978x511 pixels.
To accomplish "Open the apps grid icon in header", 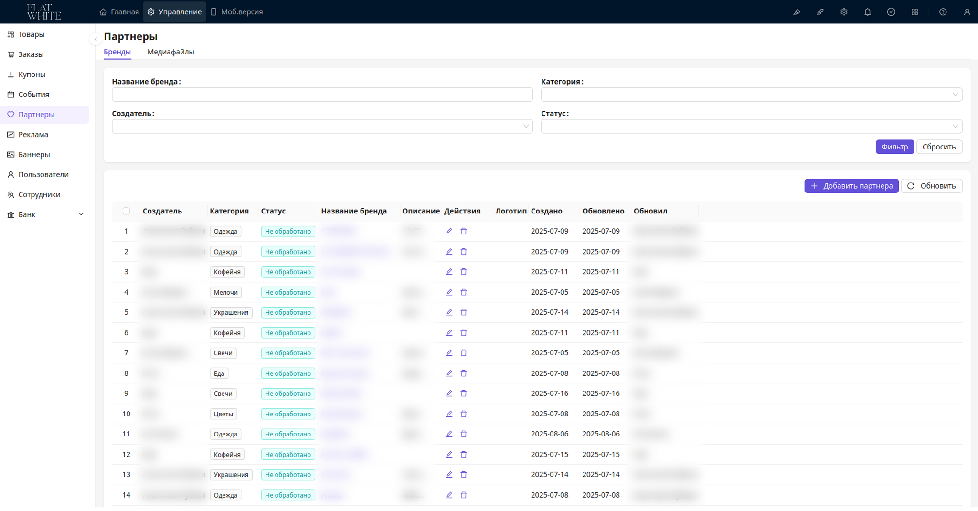I will coord(914,12).
